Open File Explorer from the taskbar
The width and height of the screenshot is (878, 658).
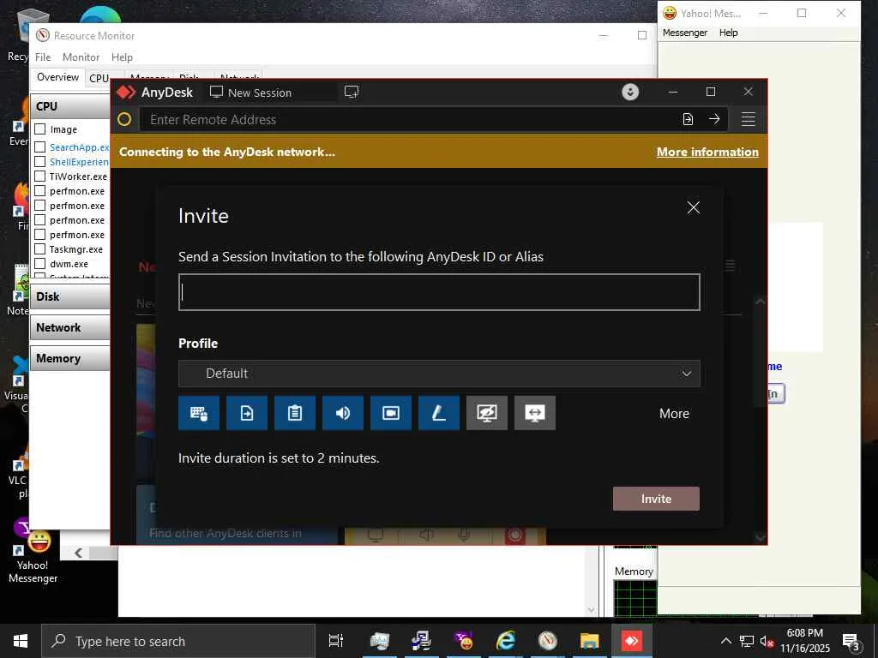click(x=590, y=641)
